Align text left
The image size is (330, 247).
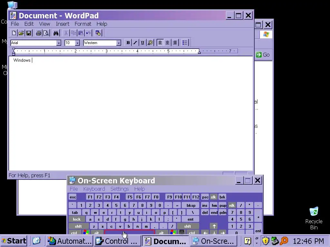[160, 43]
